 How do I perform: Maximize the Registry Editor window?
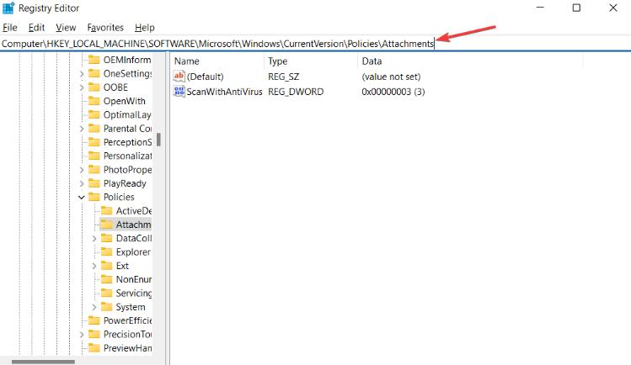[x=576, y=8]
